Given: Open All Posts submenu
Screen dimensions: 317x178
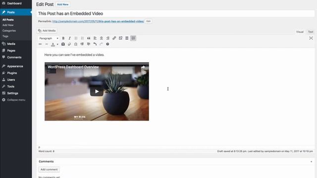Looking at the screenshot, I should (8, 20).
